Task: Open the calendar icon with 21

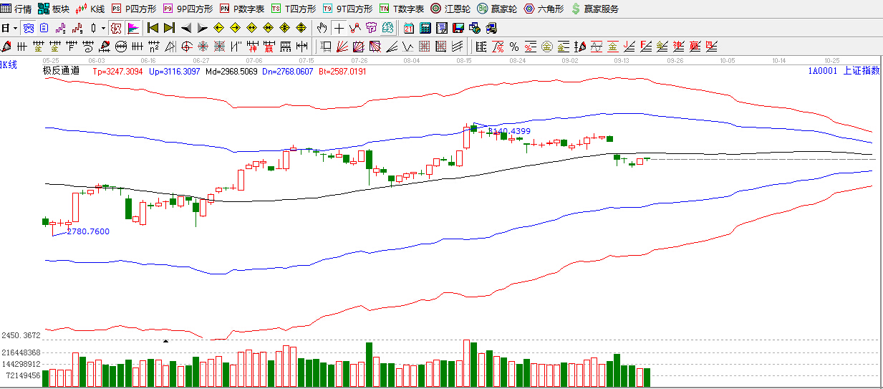Action: 408,29
